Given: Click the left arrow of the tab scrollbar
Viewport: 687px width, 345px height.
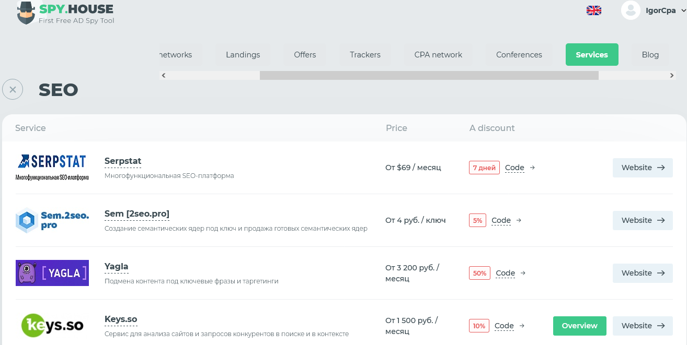Looking at the screenshot, I should pyautogui.click(x=164, y=76).
